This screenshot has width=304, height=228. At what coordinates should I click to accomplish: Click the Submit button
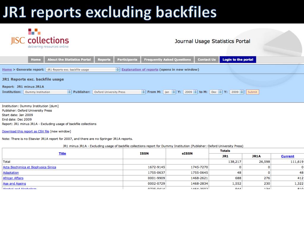coord(252,92)
